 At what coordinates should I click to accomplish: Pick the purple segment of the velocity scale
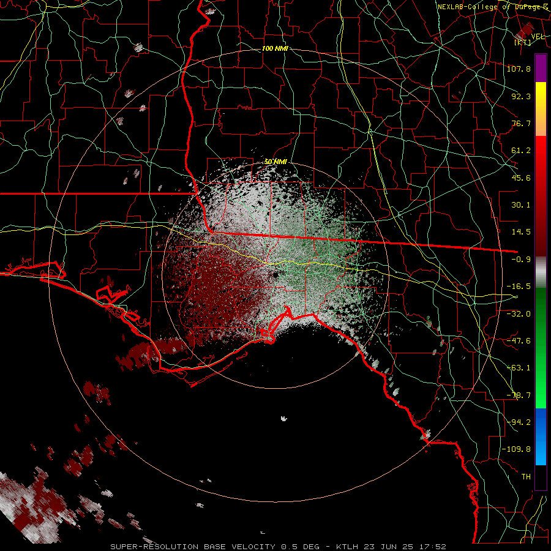[541, 68]
